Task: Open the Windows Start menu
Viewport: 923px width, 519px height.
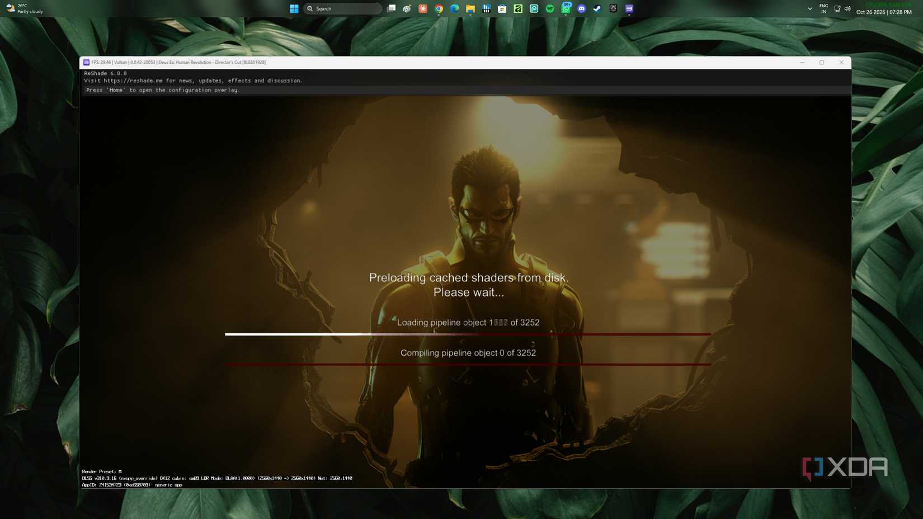Action: click(294, 8)
